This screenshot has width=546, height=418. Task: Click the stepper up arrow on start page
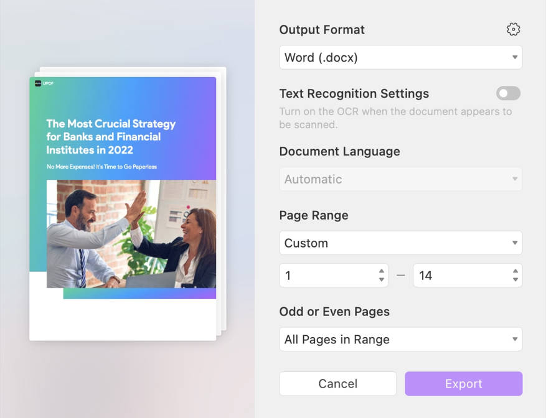(x=380, y=272)
